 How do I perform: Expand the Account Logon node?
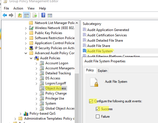pyautogui.click(x=37, y=63)
